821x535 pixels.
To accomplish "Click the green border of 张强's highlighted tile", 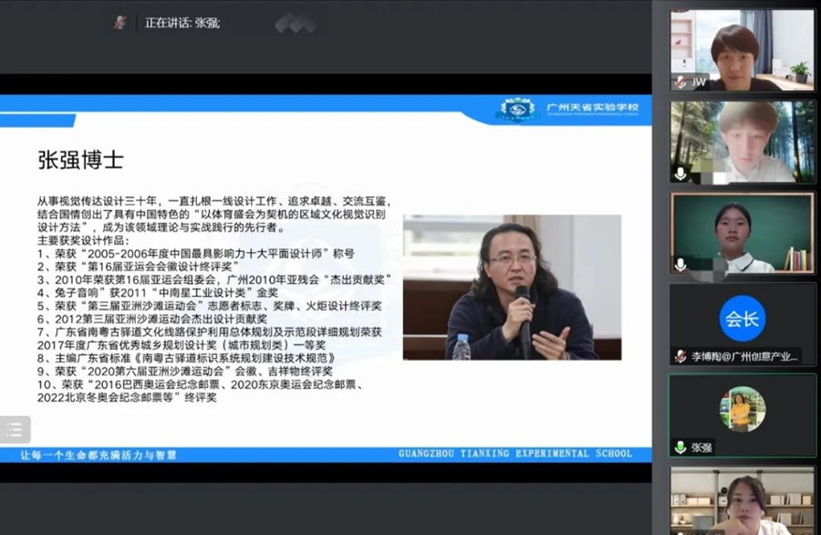I will click(x=743, y=372).
